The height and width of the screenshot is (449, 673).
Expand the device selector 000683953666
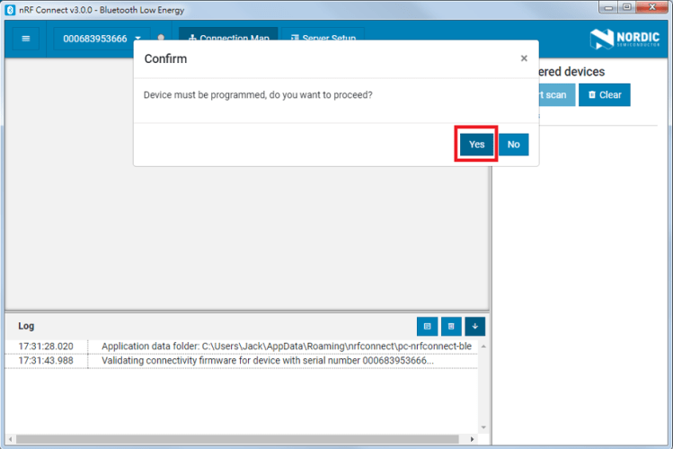click(x=94, y=39)
